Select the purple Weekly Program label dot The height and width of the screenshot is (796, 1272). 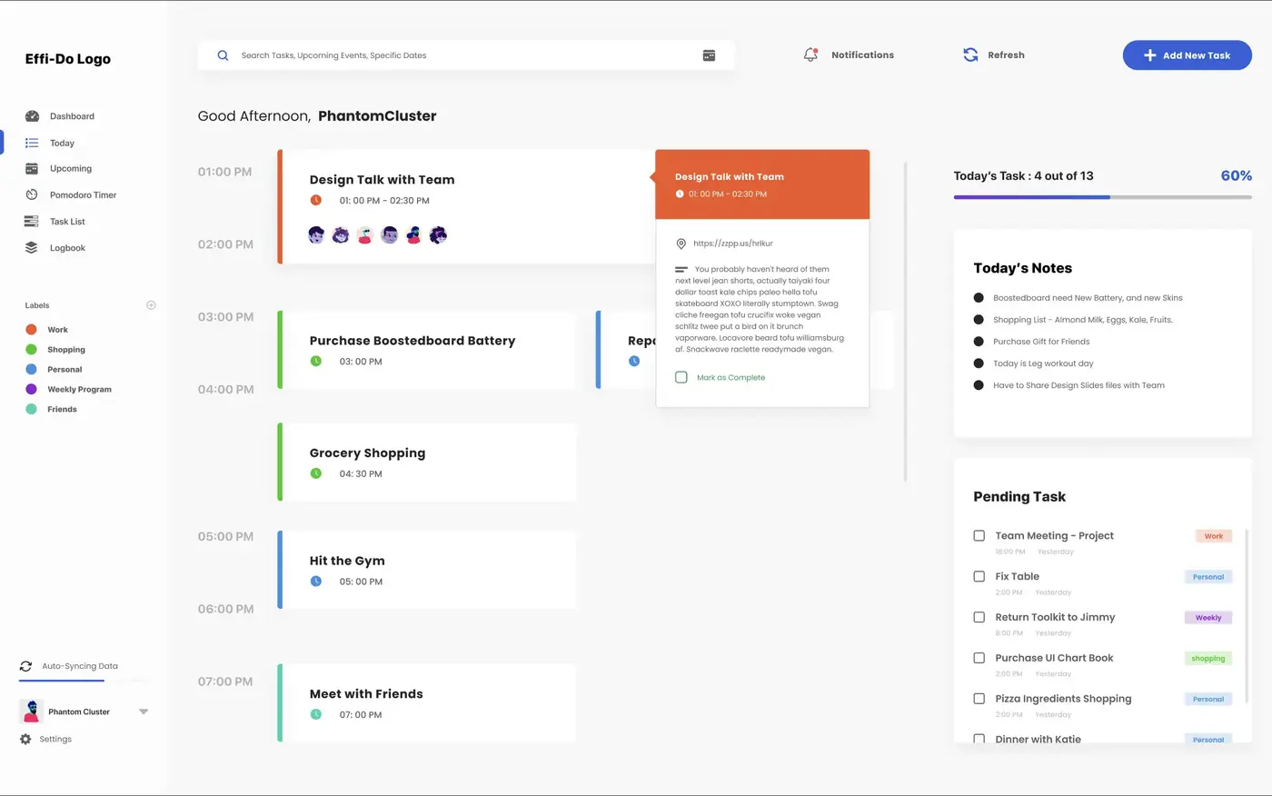pyautogui.click(x=31, y=389)
